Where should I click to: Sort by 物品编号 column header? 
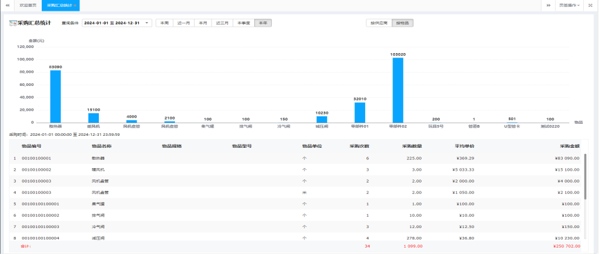31,146
